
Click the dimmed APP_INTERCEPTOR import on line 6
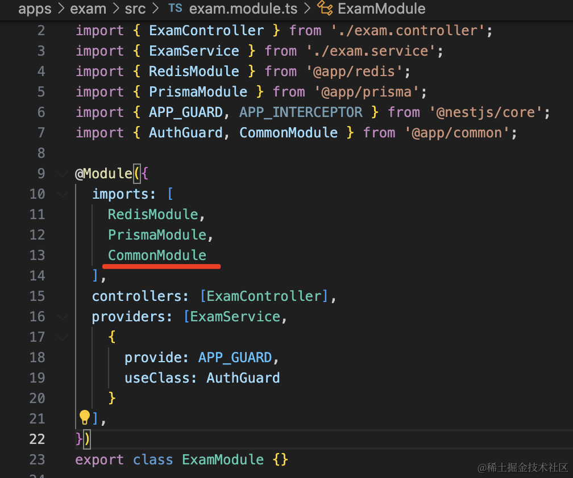(301, 112)
